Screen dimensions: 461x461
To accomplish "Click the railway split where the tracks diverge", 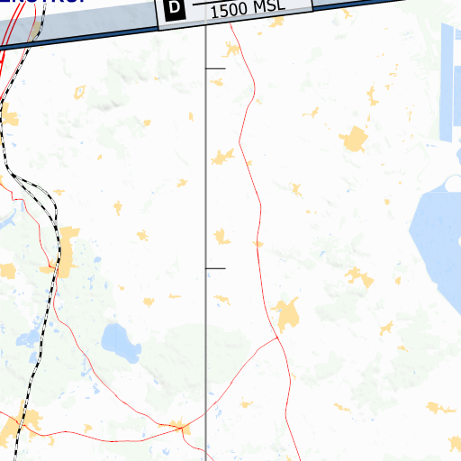I will point(14,176).
